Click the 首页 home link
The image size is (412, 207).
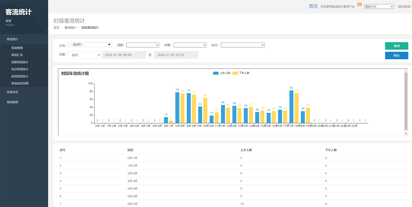313,6
